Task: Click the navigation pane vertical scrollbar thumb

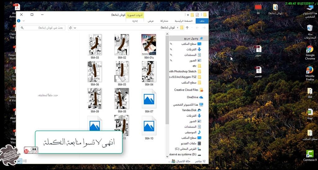Action: (x=167, y=80)
